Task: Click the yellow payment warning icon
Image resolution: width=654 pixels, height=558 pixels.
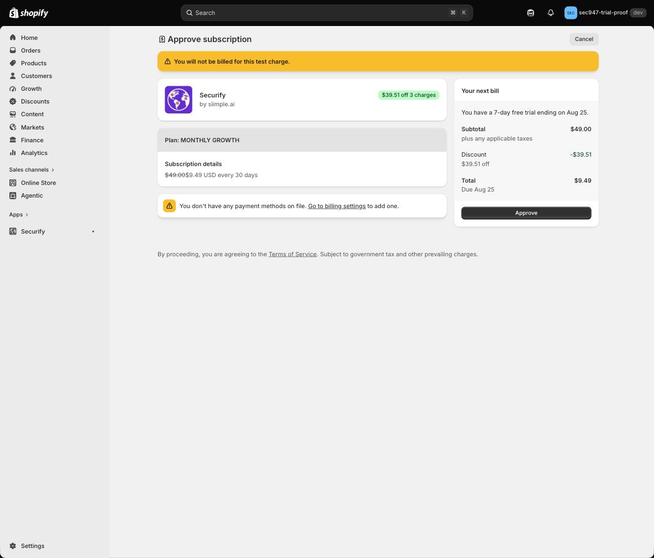Action: [169, 206]
